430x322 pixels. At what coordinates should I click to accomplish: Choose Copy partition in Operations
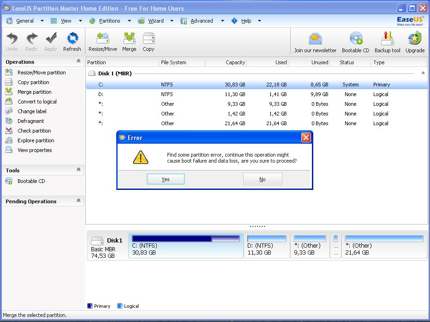click(33, 82)
